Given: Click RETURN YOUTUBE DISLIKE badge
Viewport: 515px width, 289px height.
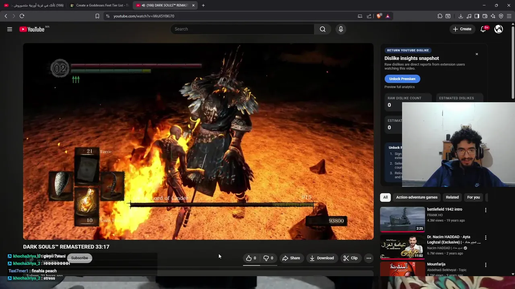Looking at the screenshot, I should [x=408, y=50].
